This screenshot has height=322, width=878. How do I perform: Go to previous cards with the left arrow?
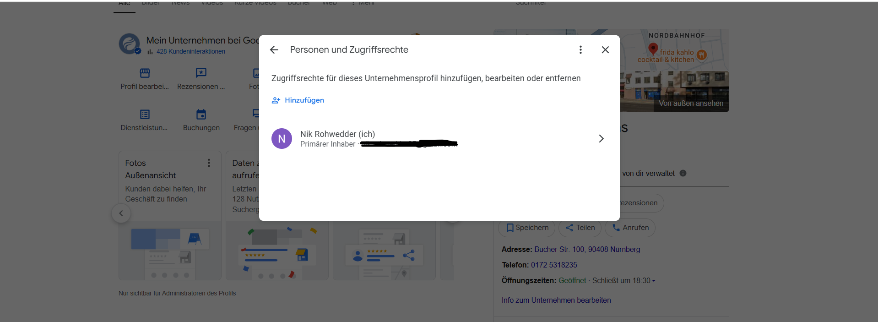coord(121,213)
